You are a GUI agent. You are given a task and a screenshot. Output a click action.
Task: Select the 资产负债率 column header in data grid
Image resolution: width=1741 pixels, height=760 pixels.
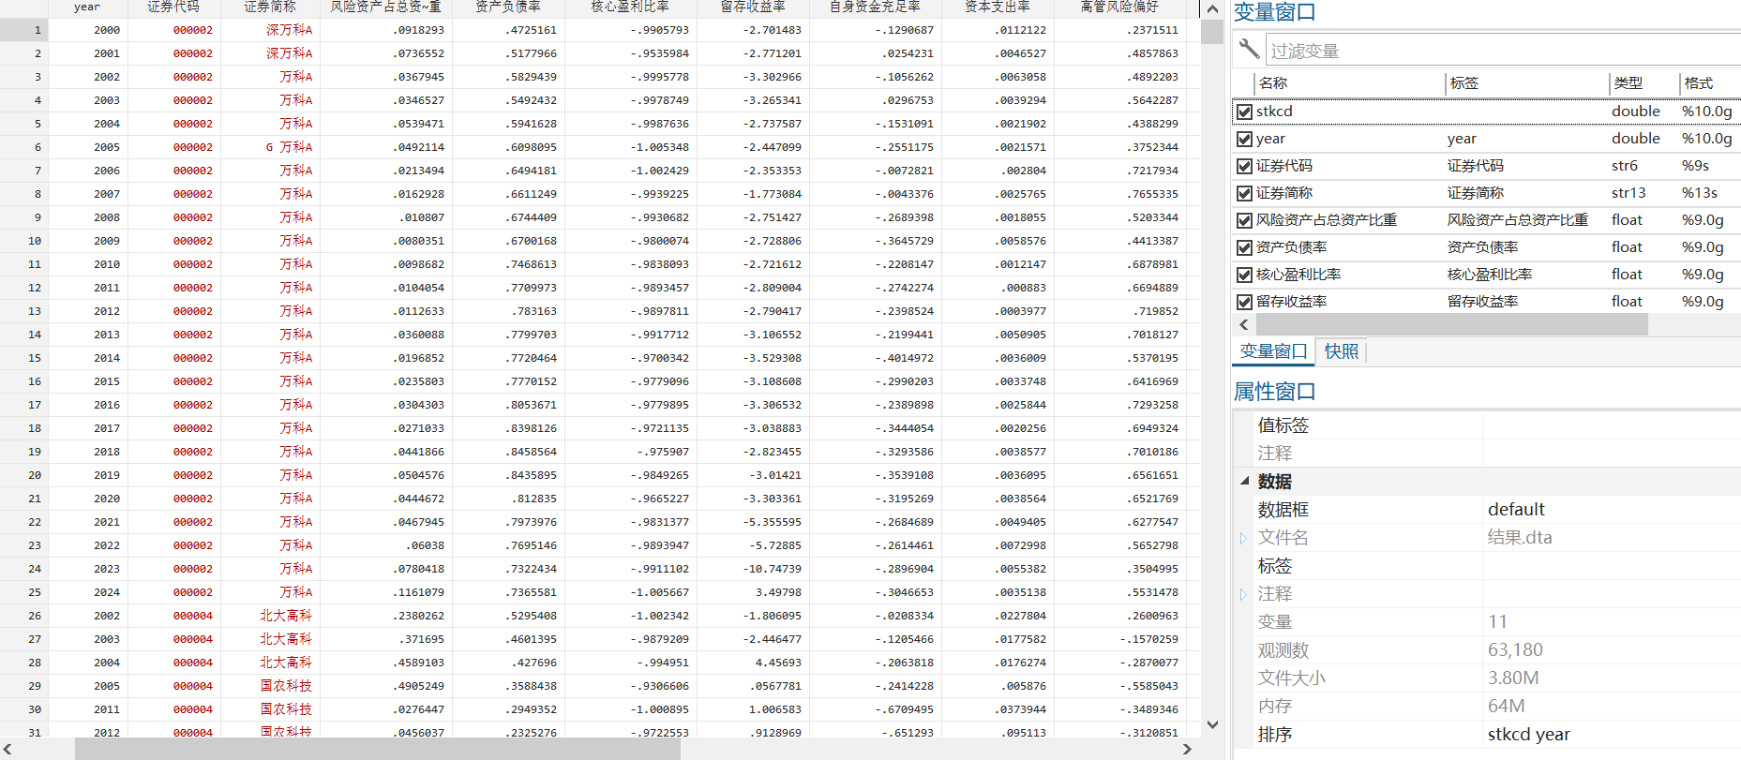tap(507, 7)
